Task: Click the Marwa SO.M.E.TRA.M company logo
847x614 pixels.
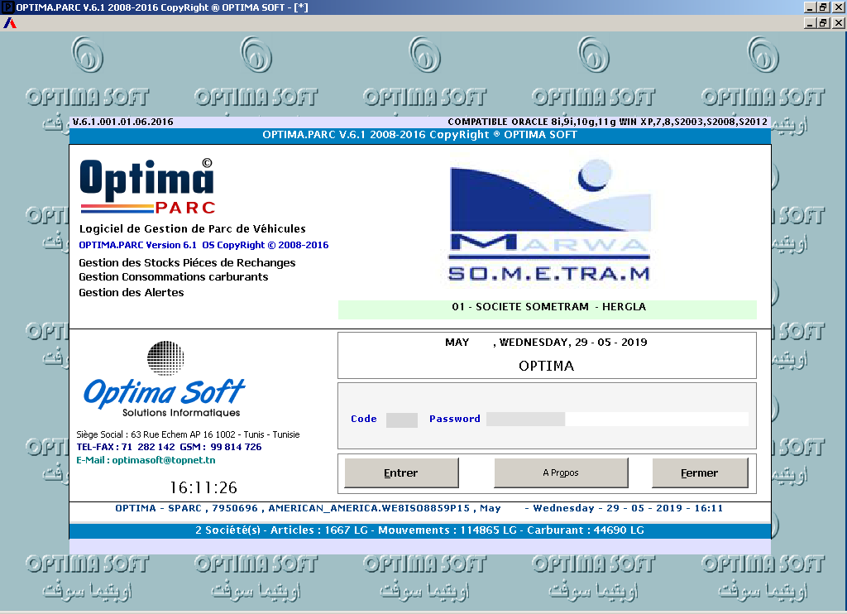Action: point(550,221)
